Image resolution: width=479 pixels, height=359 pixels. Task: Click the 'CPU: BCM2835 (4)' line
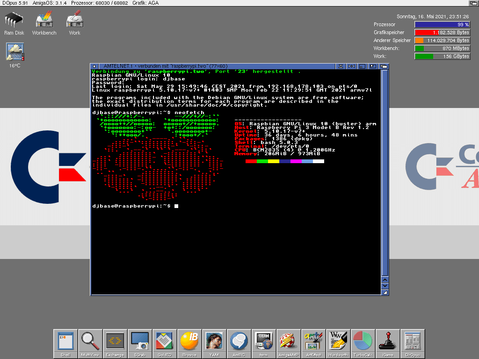click(x=285, y=150)
